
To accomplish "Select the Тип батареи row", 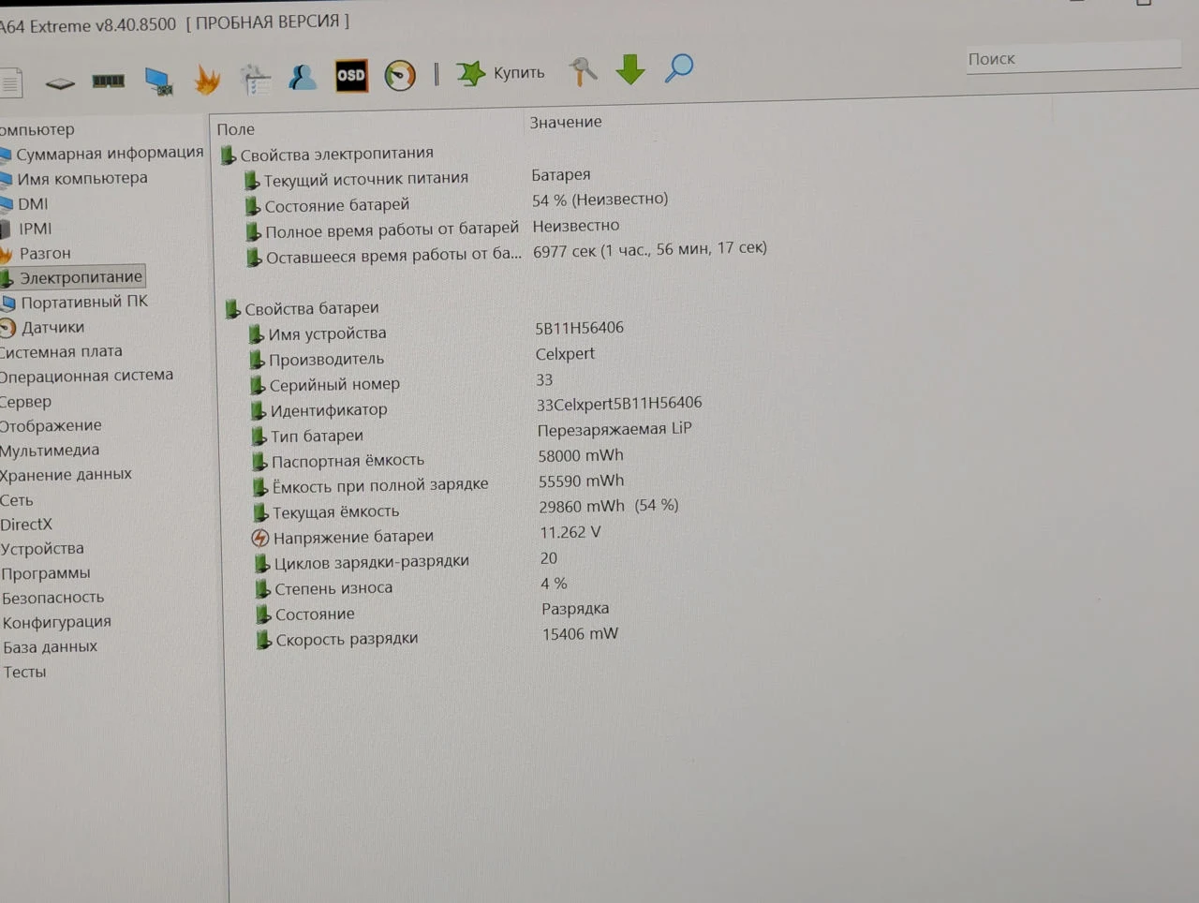I will [317, 437].
